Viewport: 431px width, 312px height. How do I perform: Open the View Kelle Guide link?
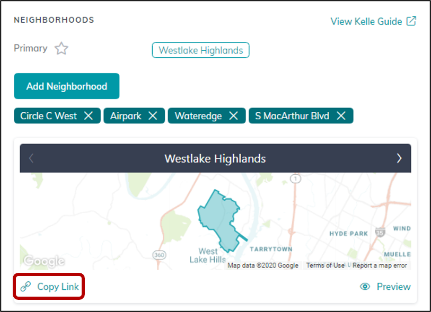366,21
